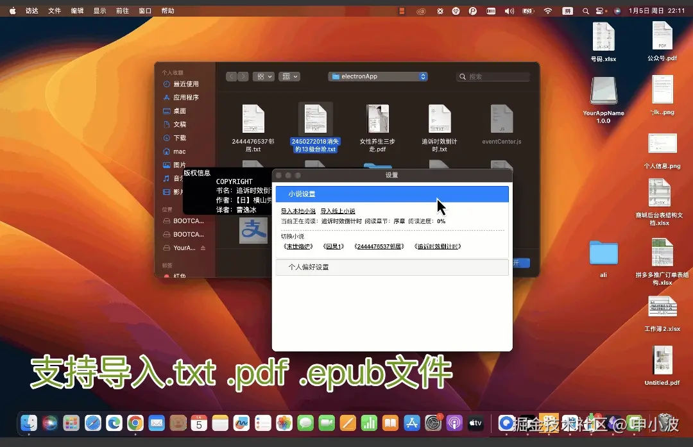Click the back navigation arrow in Finder
Viewport: 693px width, 447px height.
pos(231,76)
